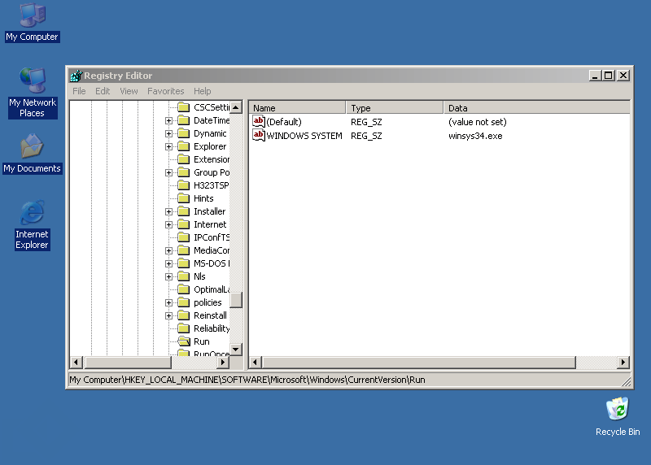Expand the policies registry key
The image size is (651, 465).
[168, 302]
